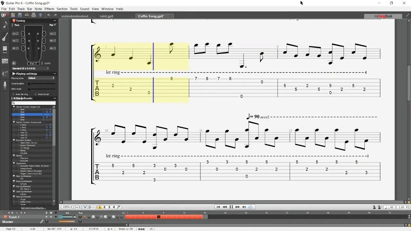Click the soundbanks search field
The width and height of the screenshot is (411, 231).
tap(34, 103)
